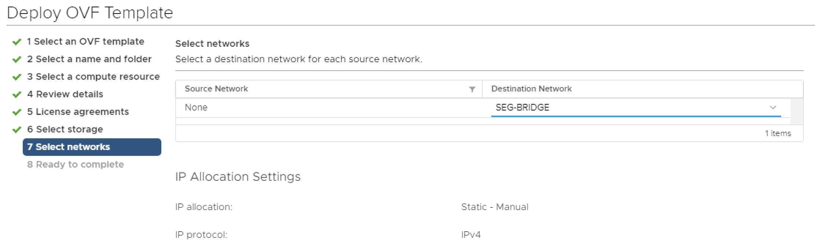Open step 3 Select a compute resource
817x251 pixels.
tap(93, 77)
